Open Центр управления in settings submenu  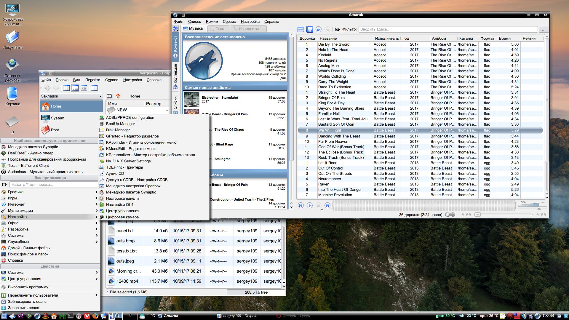[x=154, y=211]
